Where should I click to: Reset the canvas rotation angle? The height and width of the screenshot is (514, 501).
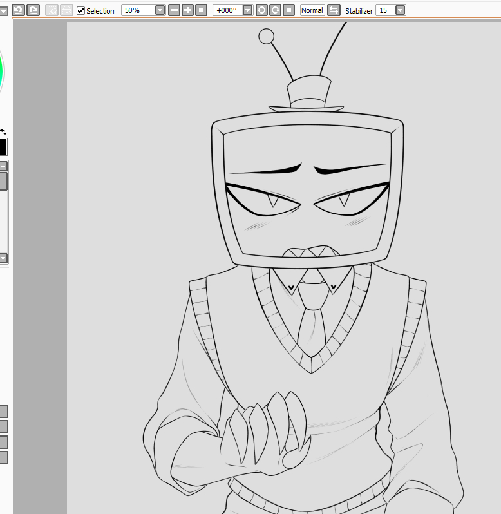point(289,10)
